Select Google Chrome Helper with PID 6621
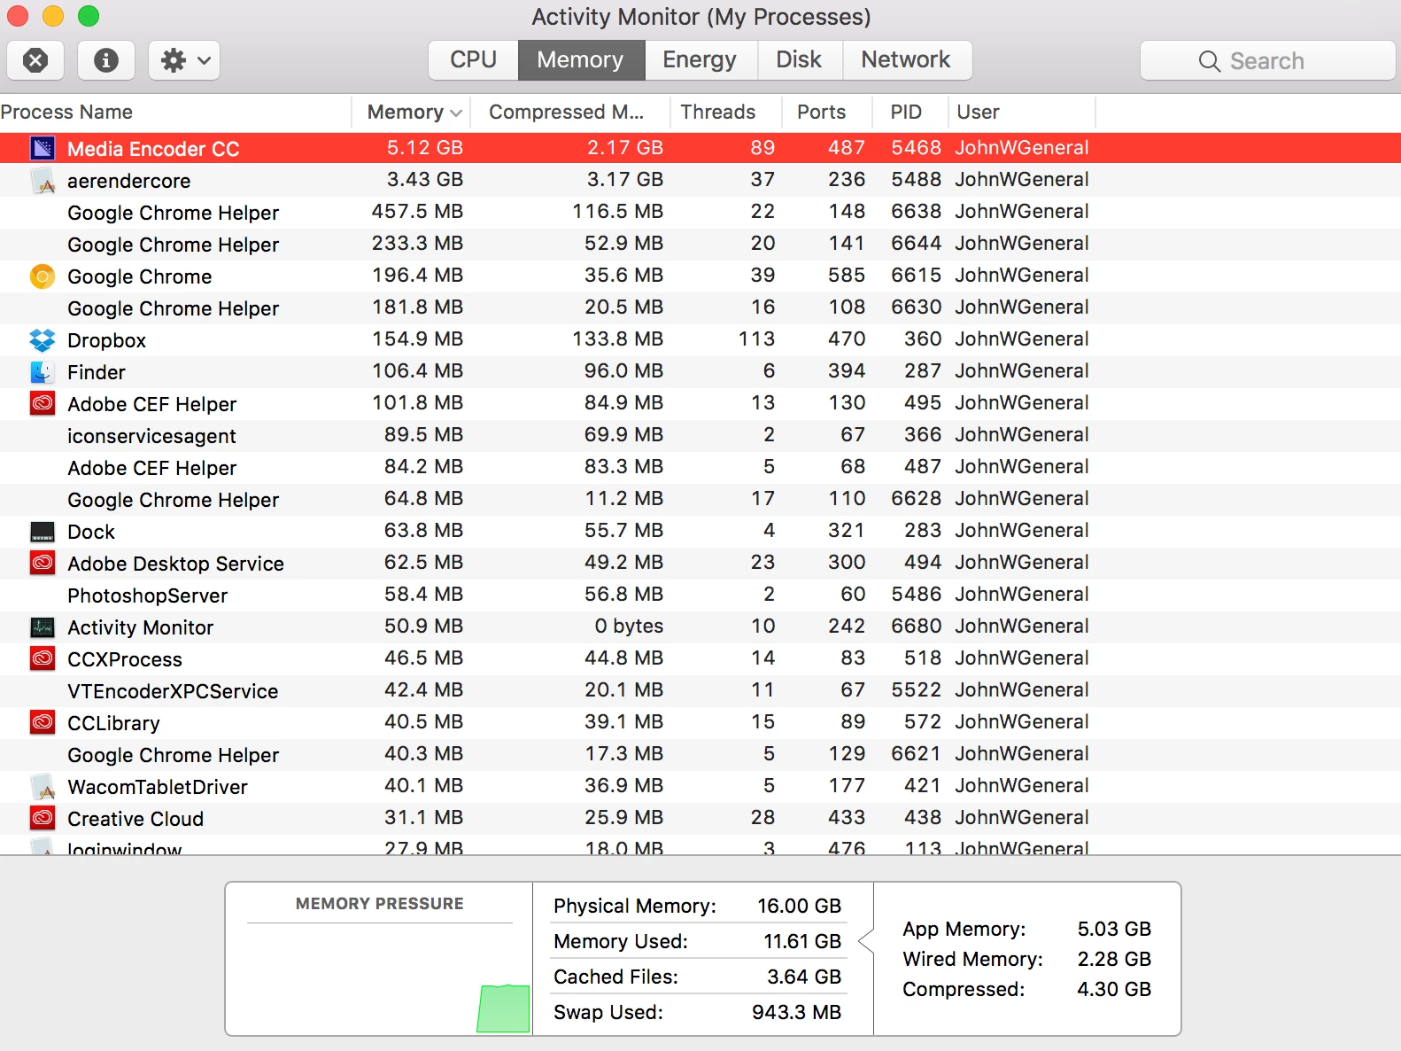This screenshot has height=1051, width=1401. [700, 755]
